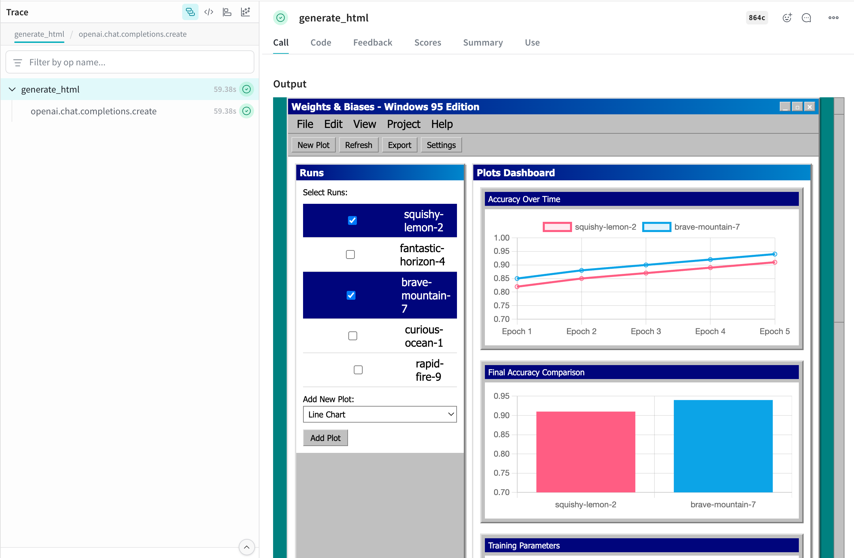
Task: Open the Summary tab
Action: click(x=483, y=43)
